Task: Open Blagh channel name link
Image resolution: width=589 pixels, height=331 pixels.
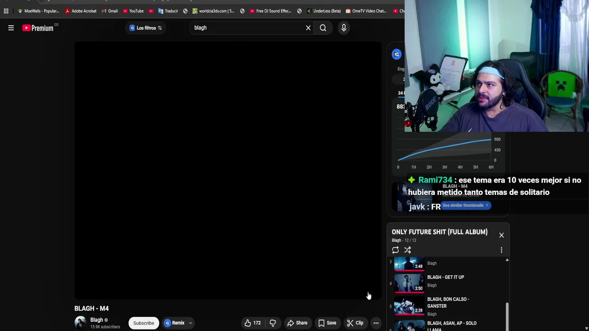Action: (96, 320)
